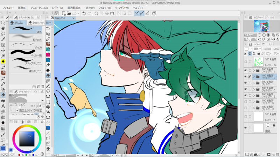Expand フォルダー 6 folder

tap(254, 102)
